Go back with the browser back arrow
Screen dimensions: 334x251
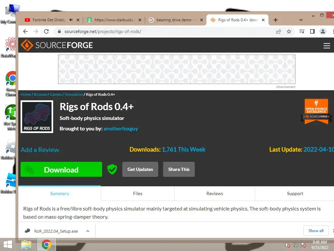click(25, 32)
